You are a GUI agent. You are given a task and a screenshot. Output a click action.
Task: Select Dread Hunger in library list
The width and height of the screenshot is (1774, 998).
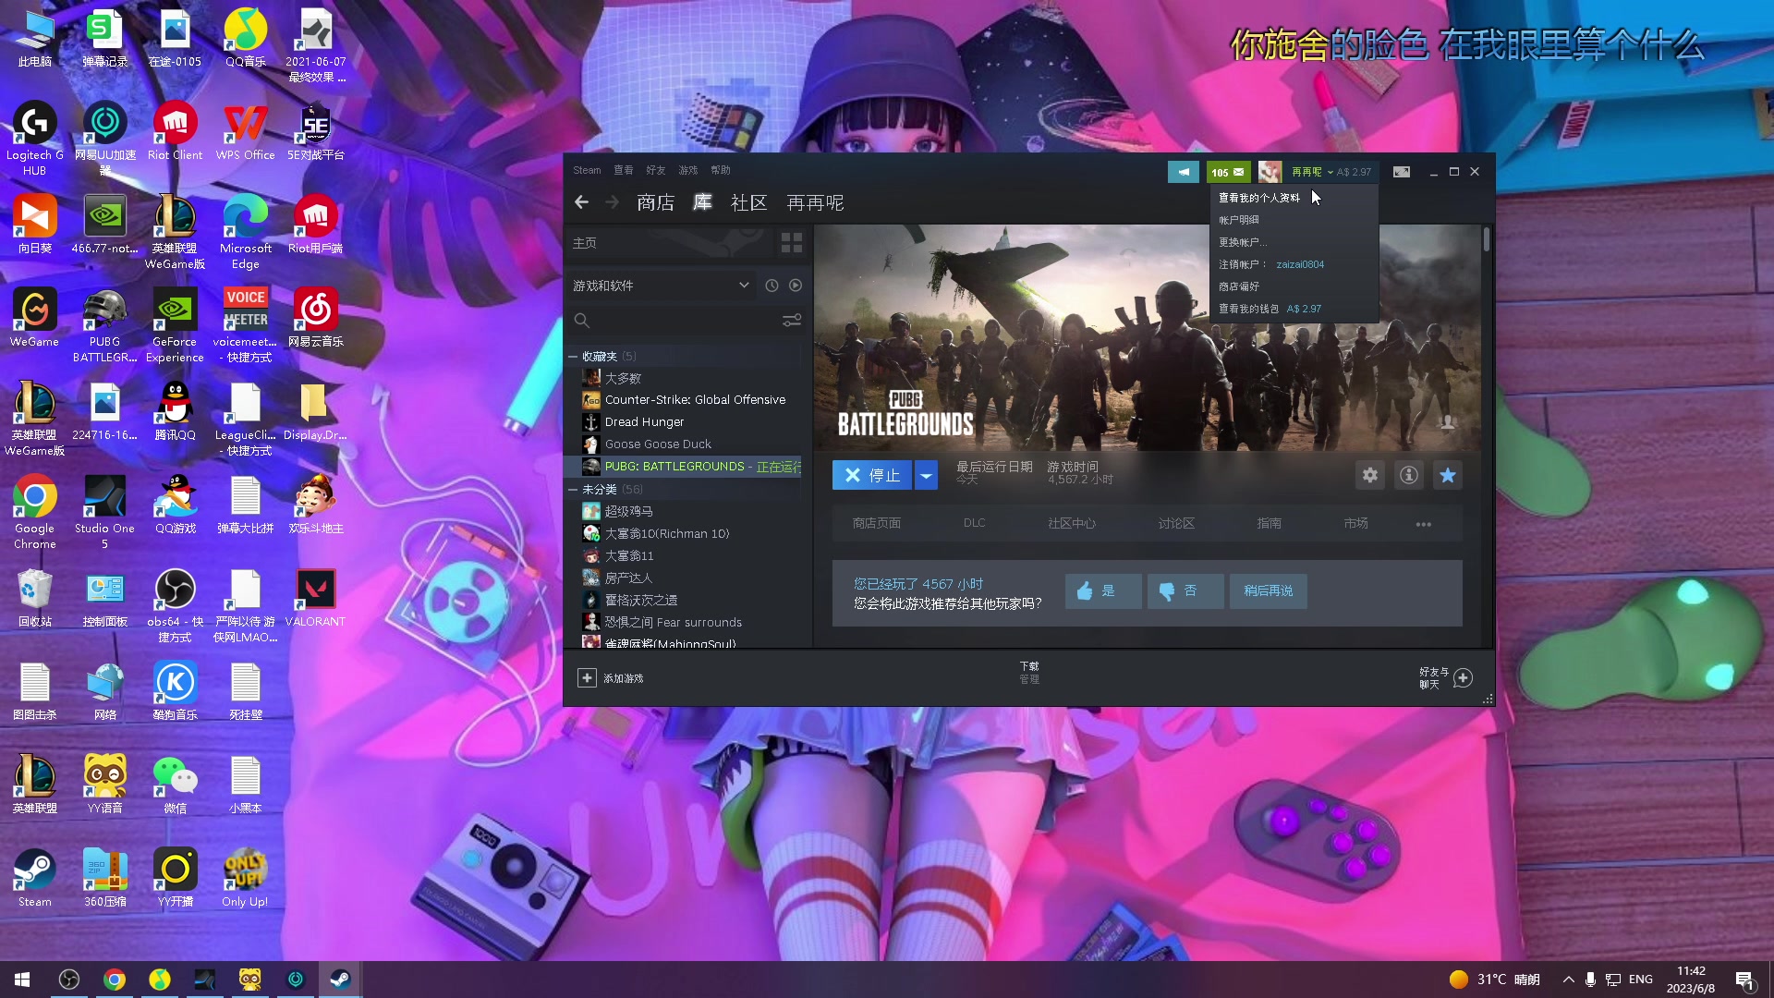685,422
